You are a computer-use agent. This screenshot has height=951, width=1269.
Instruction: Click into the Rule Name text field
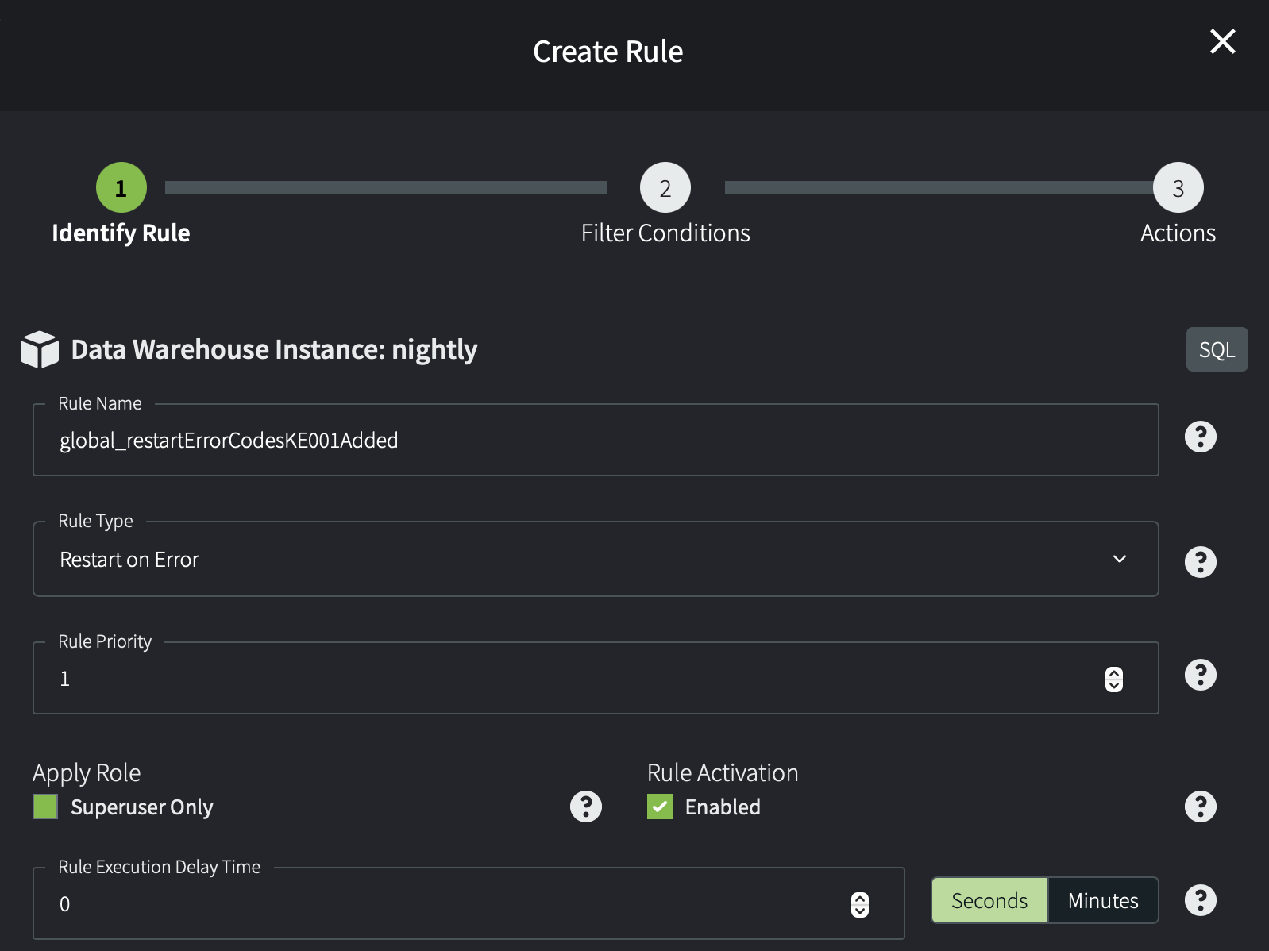(596, 441)
